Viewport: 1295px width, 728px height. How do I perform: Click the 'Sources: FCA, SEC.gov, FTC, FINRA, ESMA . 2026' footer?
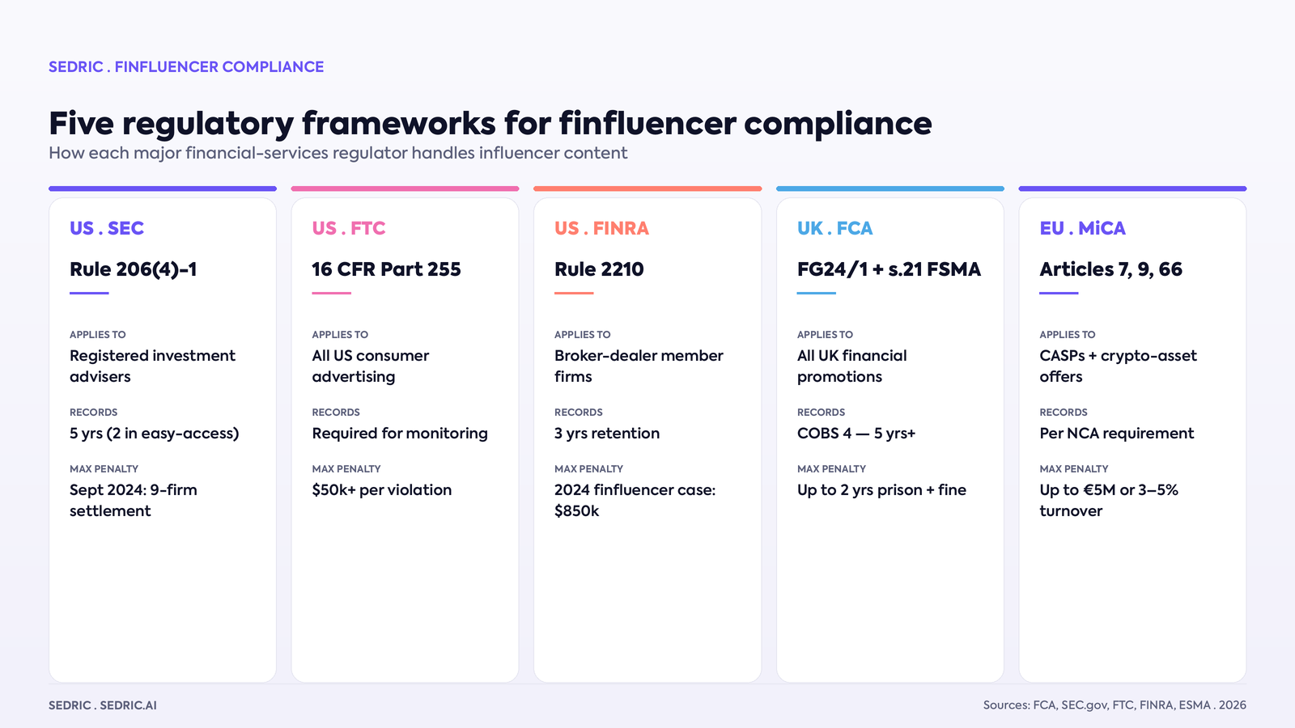[1115, 705]
